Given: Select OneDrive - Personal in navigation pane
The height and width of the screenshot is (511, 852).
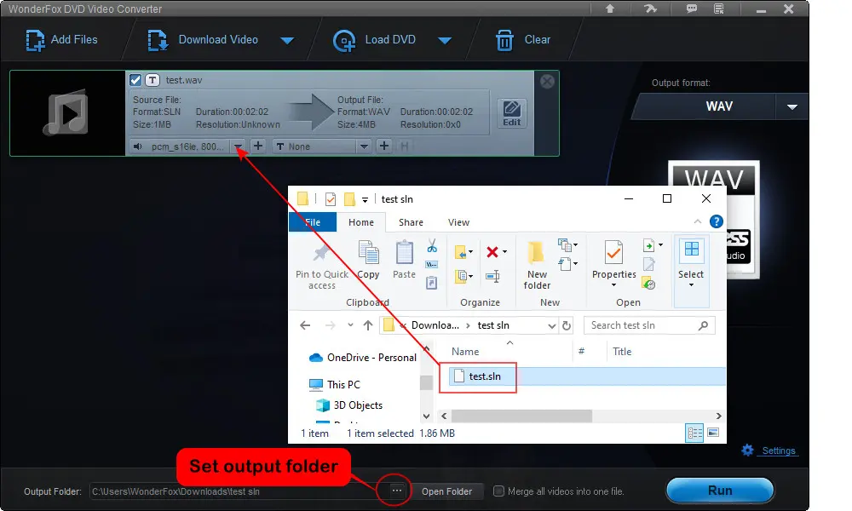Looking at the screenshot, I should tap(363, 358).
